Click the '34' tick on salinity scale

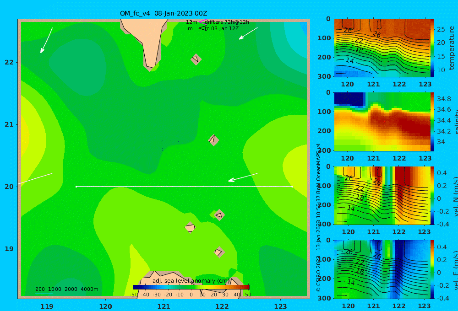click(441, 142)
